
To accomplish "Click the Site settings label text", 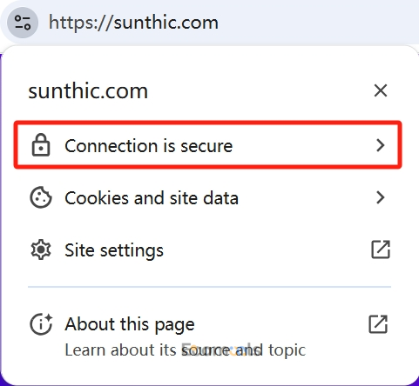I will (x=114, y=250).
